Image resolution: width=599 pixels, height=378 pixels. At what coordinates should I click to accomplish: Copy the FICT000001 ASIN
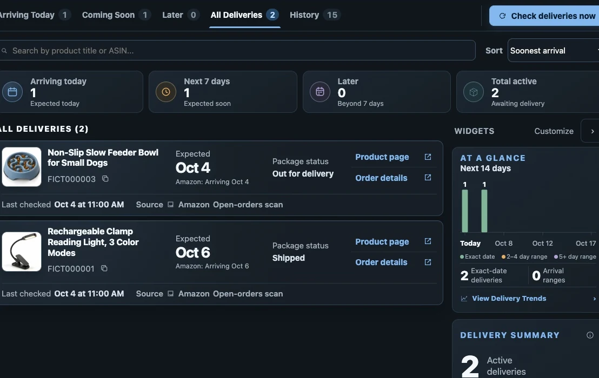(104, 268)
